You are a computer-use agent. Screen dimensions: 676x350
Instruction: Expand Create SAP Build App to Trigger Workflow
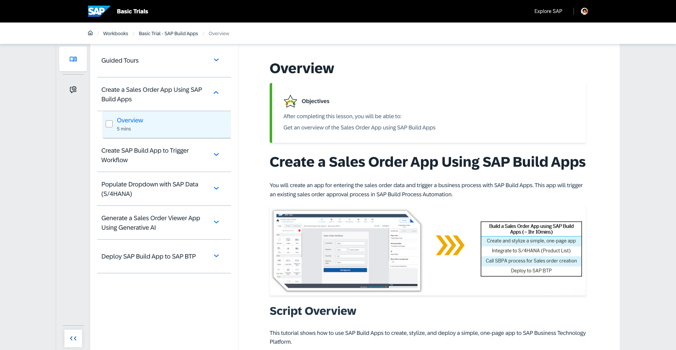[216, 154]
